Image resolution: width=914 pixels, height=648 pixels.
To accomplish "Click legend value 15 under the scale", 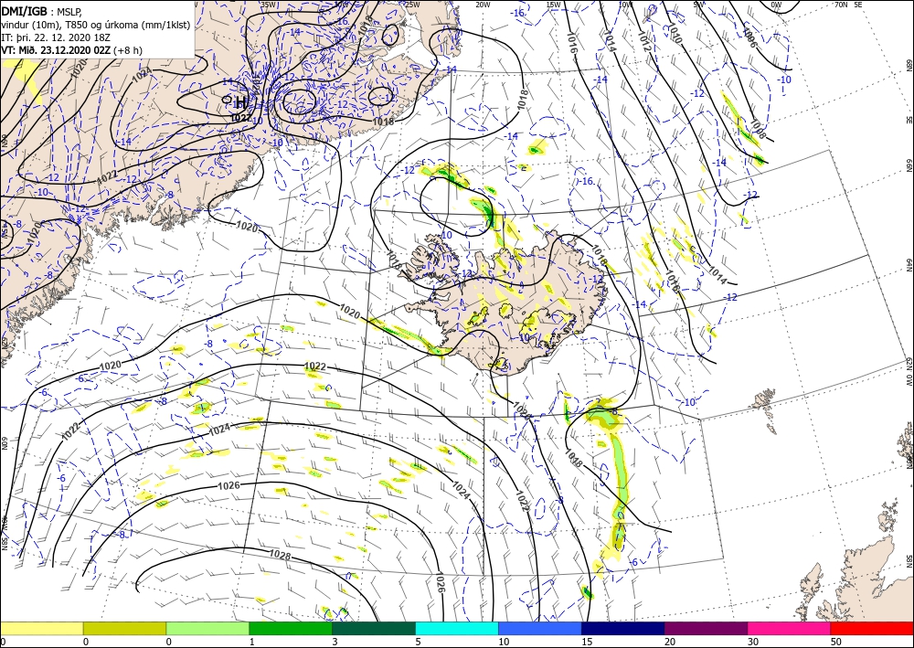I will [x=587, y=642].
